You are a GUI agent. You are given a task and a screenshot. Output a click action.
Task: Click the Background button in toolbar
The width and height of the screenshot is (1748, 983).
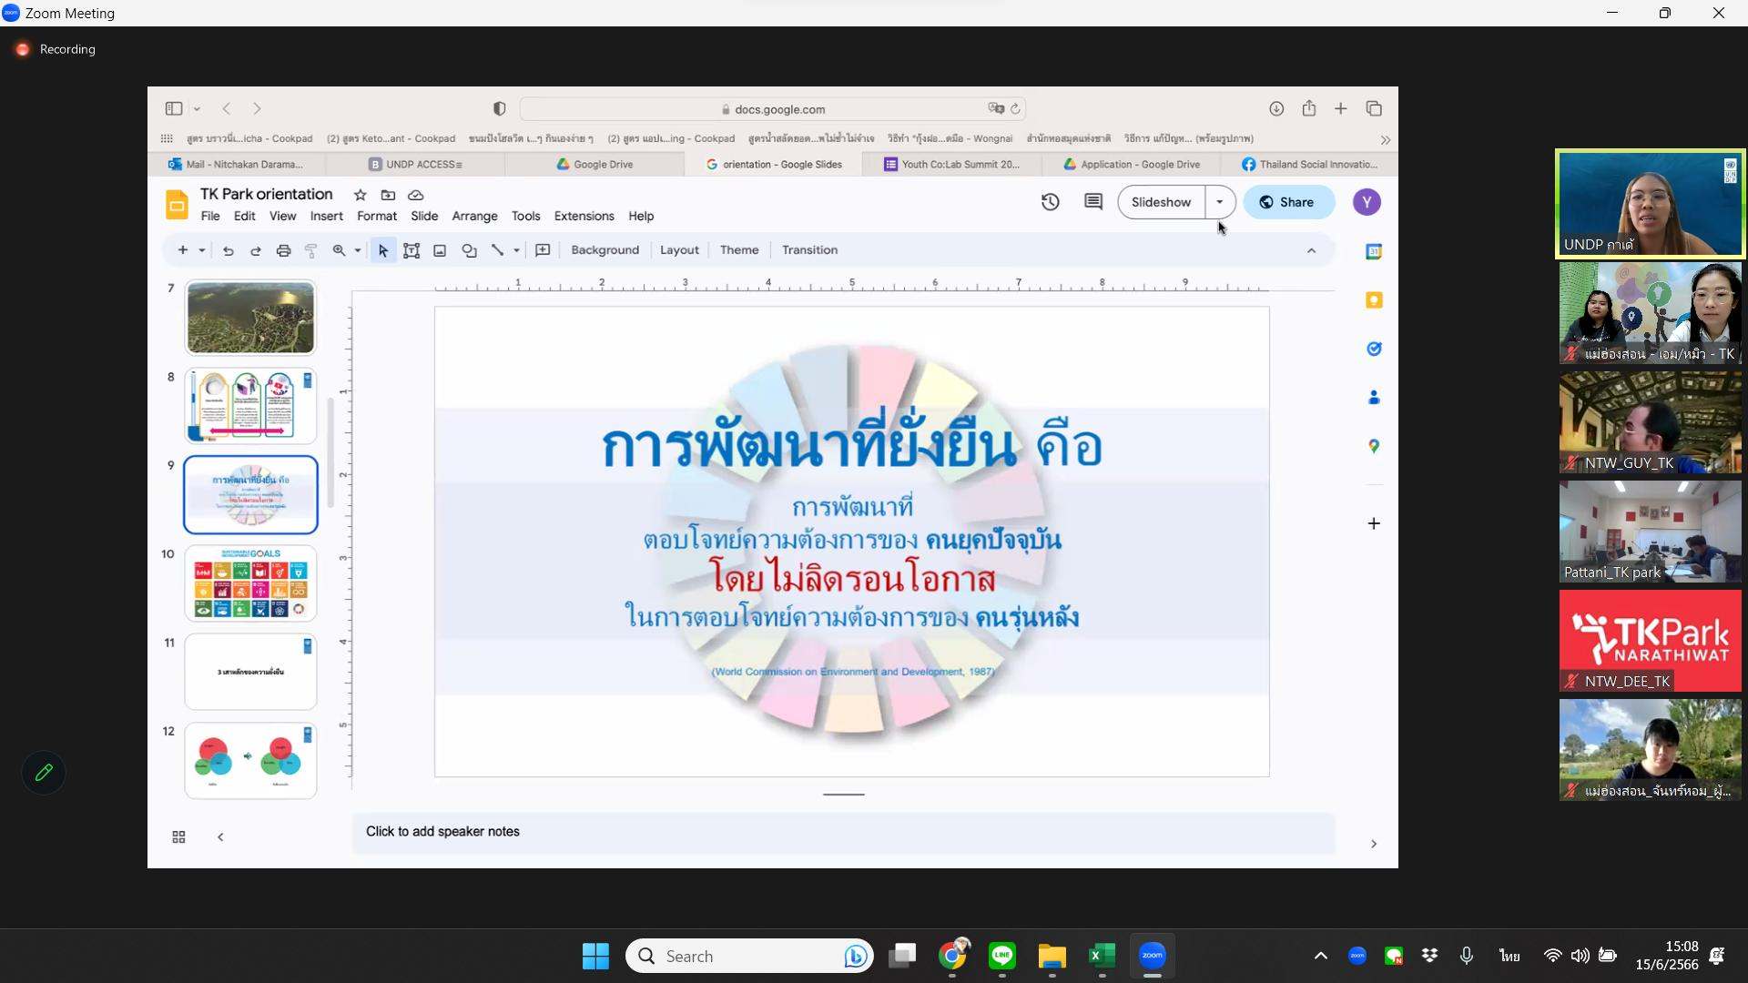point(605,250)
